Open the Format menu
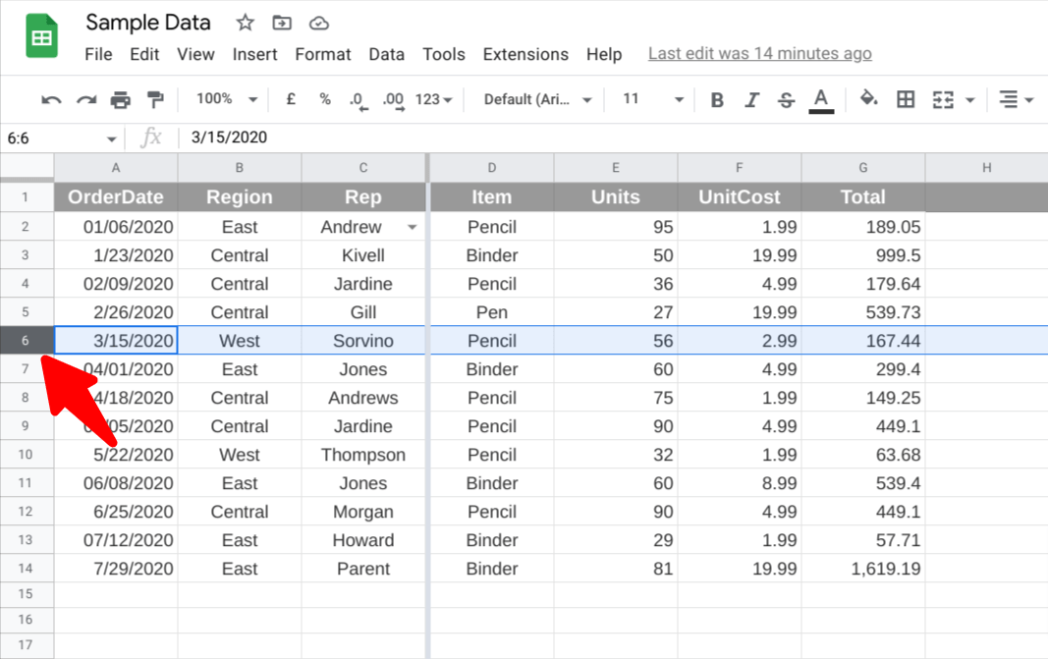The width and height of the screenshot is (1048, 659). [322, 54]
